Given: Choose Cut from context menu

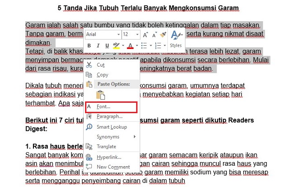Looking at the screenshot, I should [x=101, y=65].
